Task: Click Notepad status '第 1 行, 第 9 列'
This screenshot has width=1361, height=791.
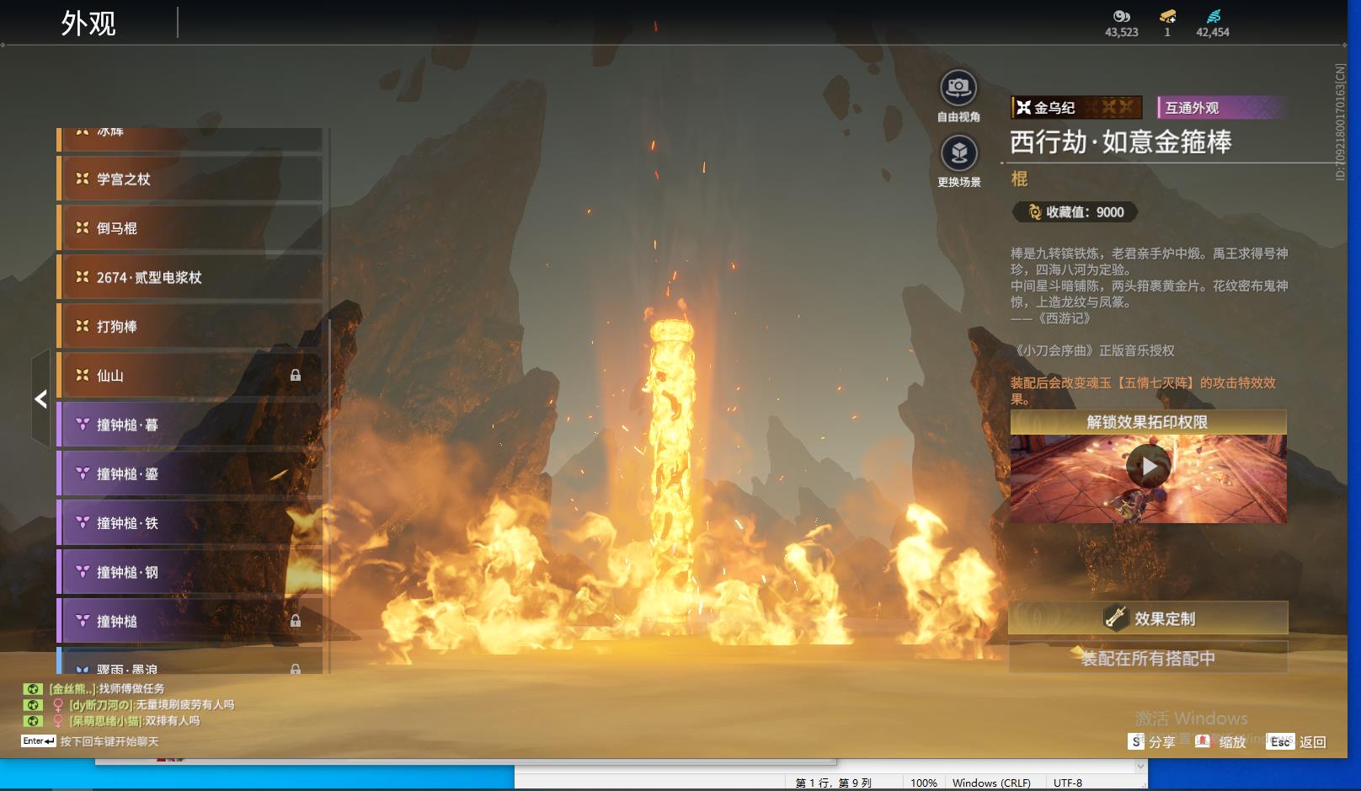Action: click(x=833, y=783)
